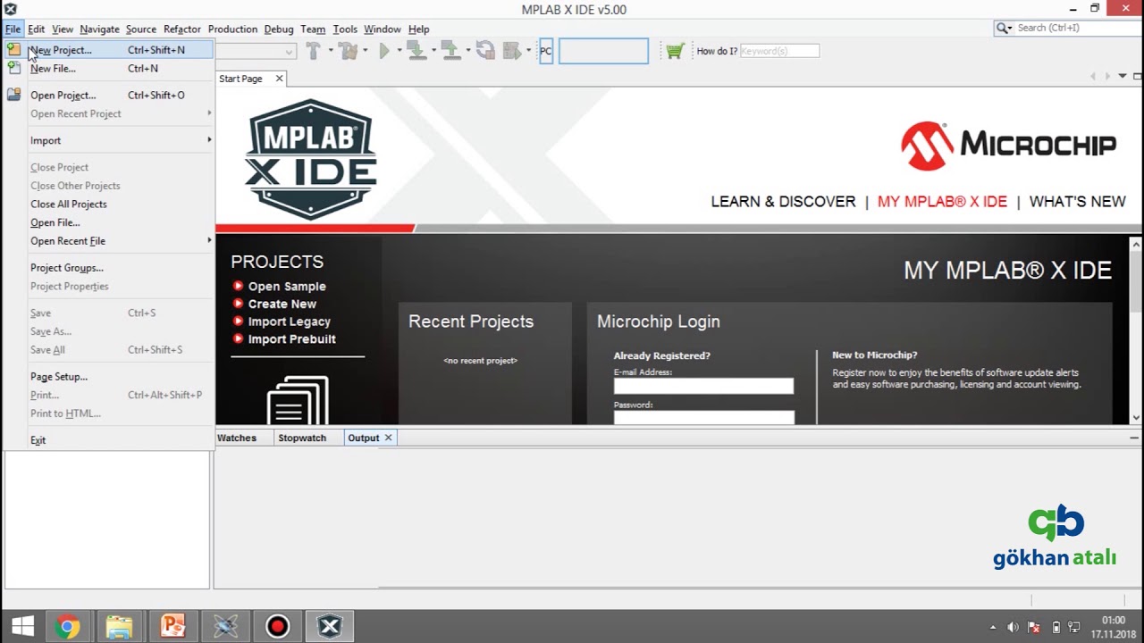
Task: Click the Import Legacy link
Action: pyautogui.click(x=290, y=321)
